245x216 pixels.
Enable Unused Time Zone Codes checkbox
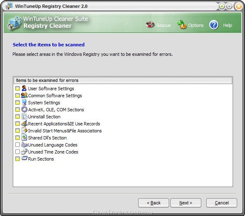(x=17, y=152)
